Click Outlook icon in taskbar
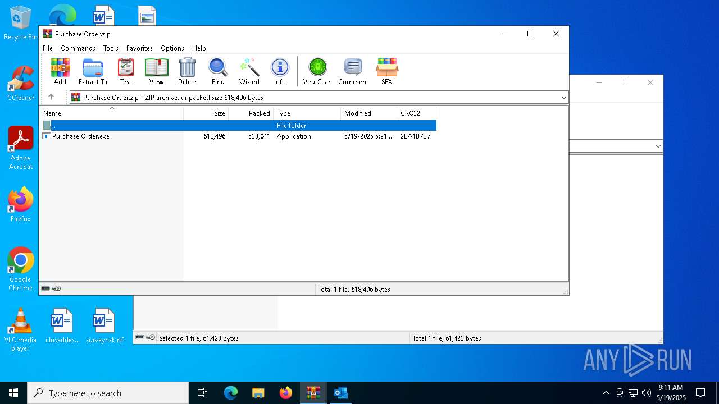Screen dimensions: 719x404 [x=340, y=393]
